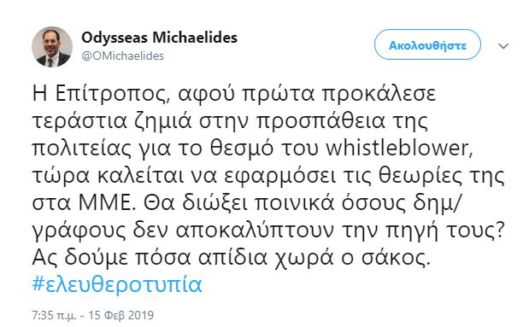
Task: Click the word θεσμό in the tweet
Action: (242, 149)
